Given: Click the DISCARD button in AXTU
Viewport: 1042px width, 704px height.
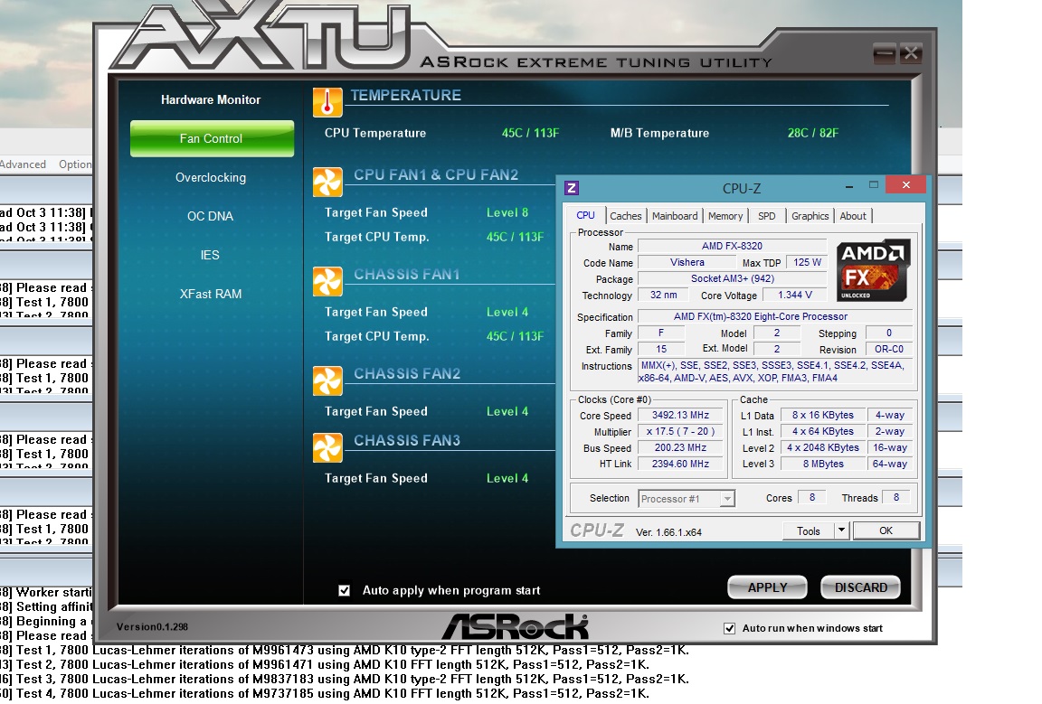Looking at the screenshot, I should click(860, 587).
